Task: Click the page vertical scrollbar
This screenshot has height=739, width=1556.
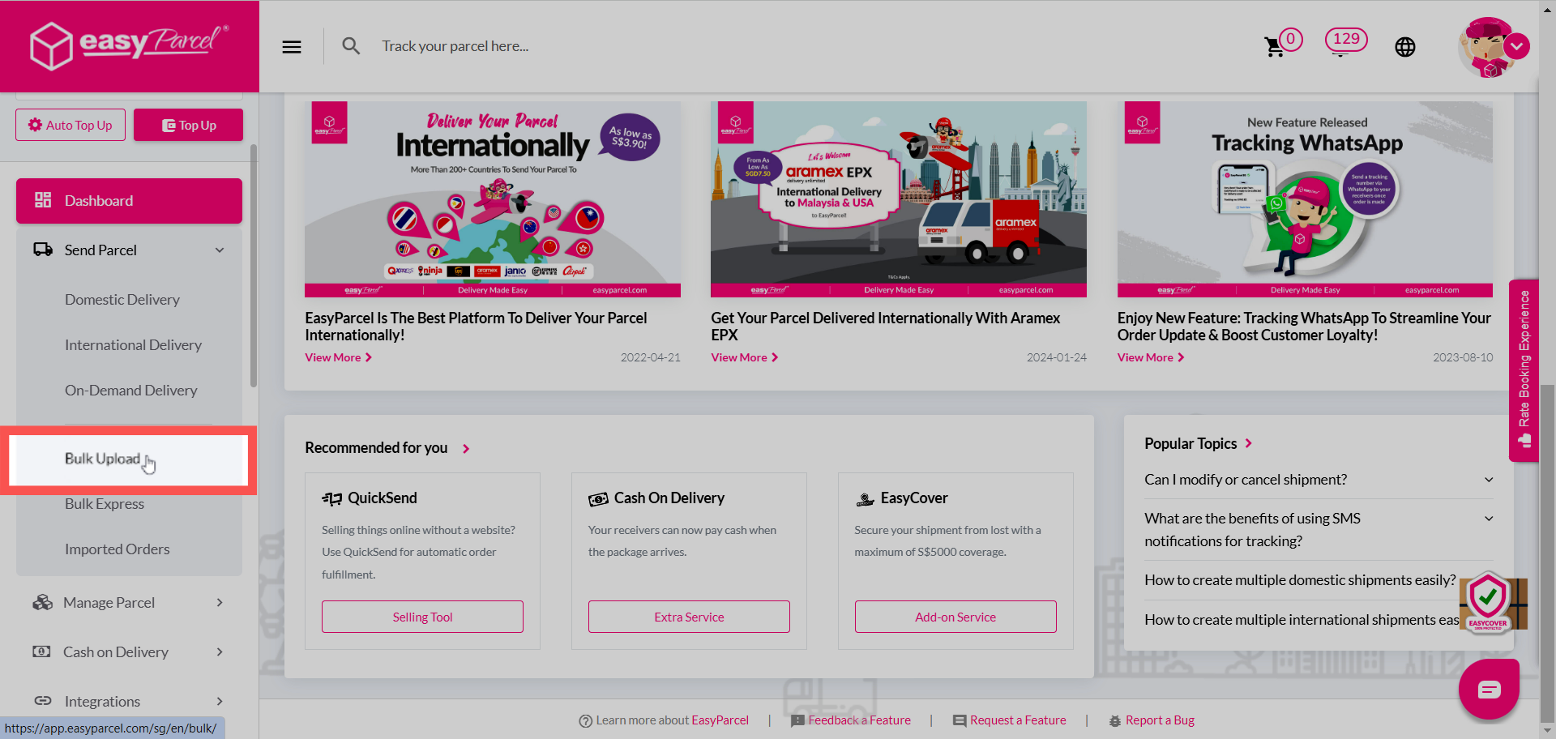Action: (x=1547, y=551)
